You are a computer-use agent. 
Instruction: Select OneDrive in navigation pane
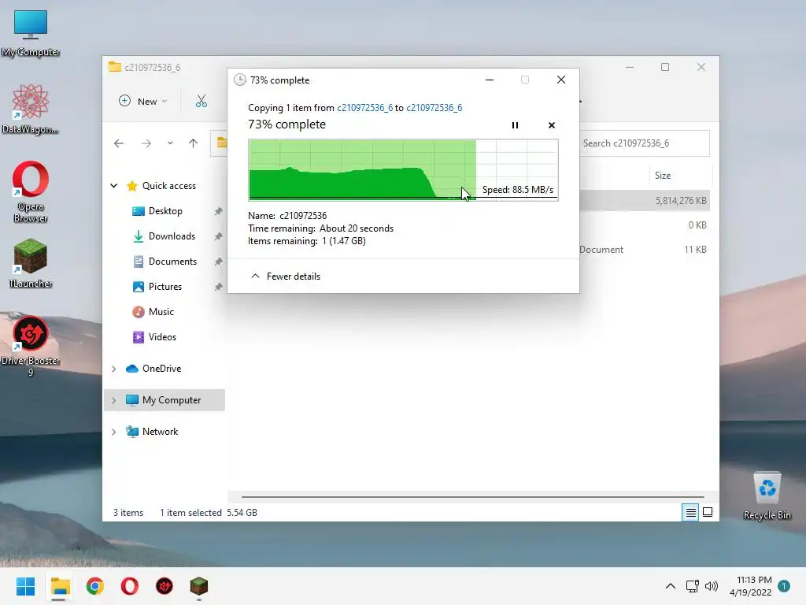161,369
